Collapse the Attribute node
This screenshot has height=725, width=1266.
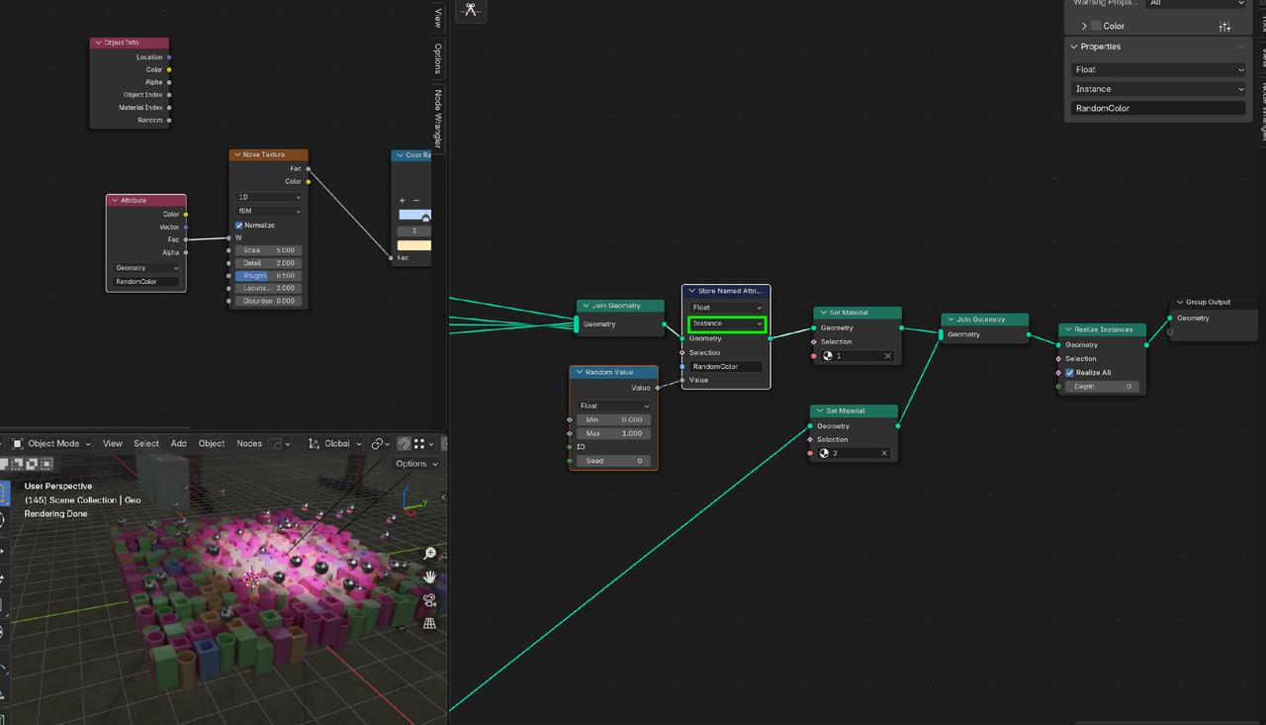pos(115,200)
